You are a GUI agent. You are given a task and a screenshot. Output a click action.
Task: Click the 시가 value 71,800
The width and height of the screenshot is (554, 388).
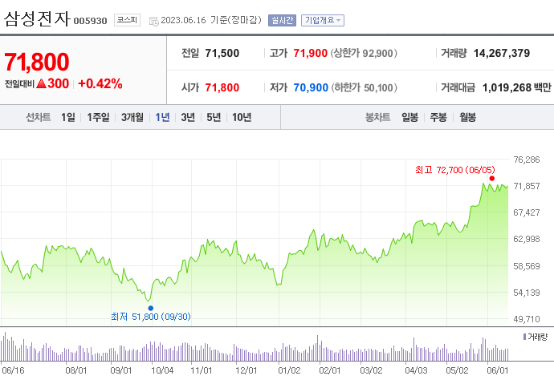pyautogui.click(x=222, y=87)
